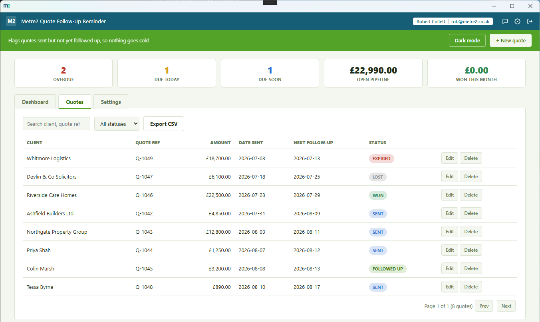Delete the Ashfield Builders Ltd quote

tap(471, 213)
